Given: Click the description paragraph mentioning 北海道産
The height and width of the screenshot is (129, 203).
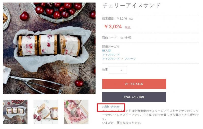Looking at the screenshot, I should click(150, 113).
